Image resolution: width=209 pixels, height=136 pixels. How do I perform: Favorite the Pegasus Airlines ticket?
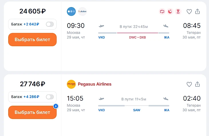click(189, 84)
